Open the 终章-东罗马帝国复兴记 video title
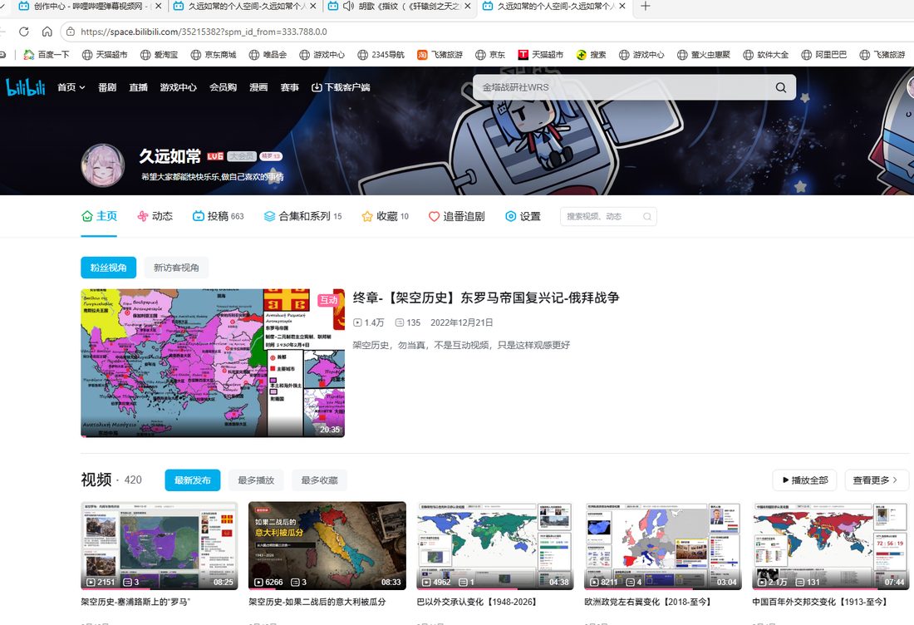The width and height of the screenshot is (914, 625). 486,298
